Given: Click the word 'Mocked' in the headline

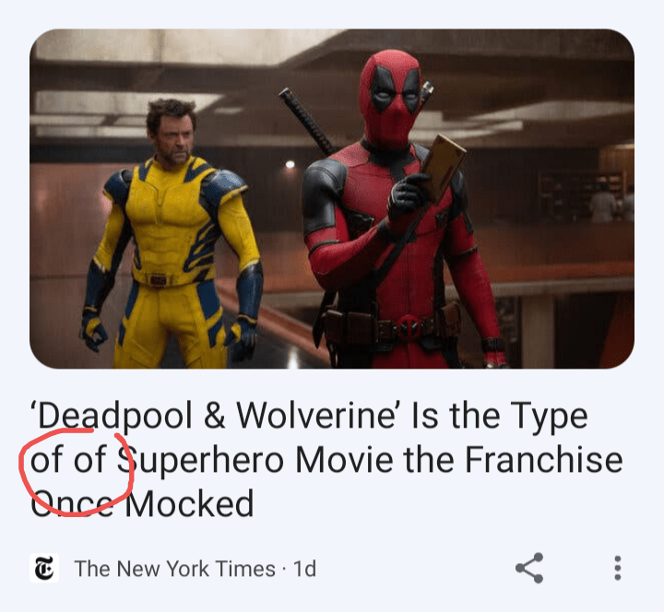Looking at the screenshot, I should coord(189,504).
